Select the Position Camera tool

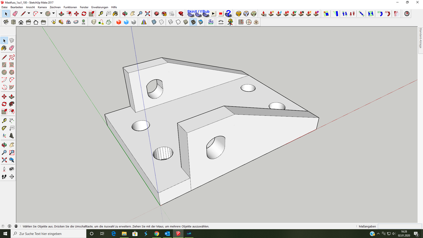coord(4,169)
